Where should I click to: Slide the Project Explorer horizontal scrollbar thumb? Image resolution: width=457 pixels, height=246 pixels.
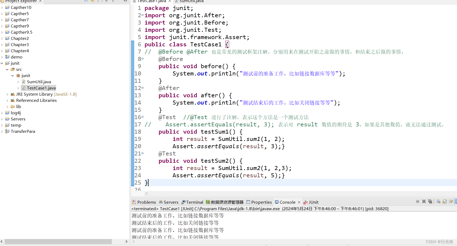[58, 241]
